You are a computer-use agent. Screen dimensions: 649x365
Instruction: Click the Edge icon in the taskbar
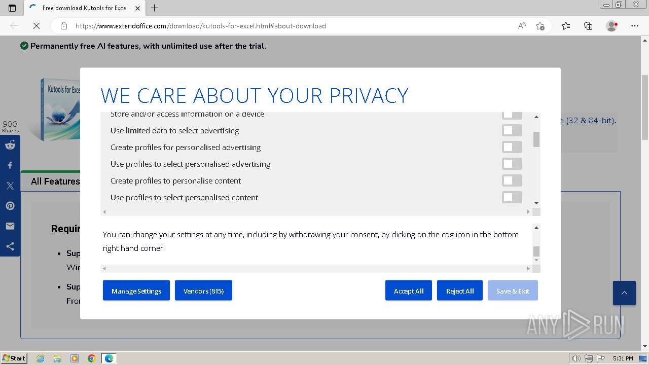click(x=109, y=358)
